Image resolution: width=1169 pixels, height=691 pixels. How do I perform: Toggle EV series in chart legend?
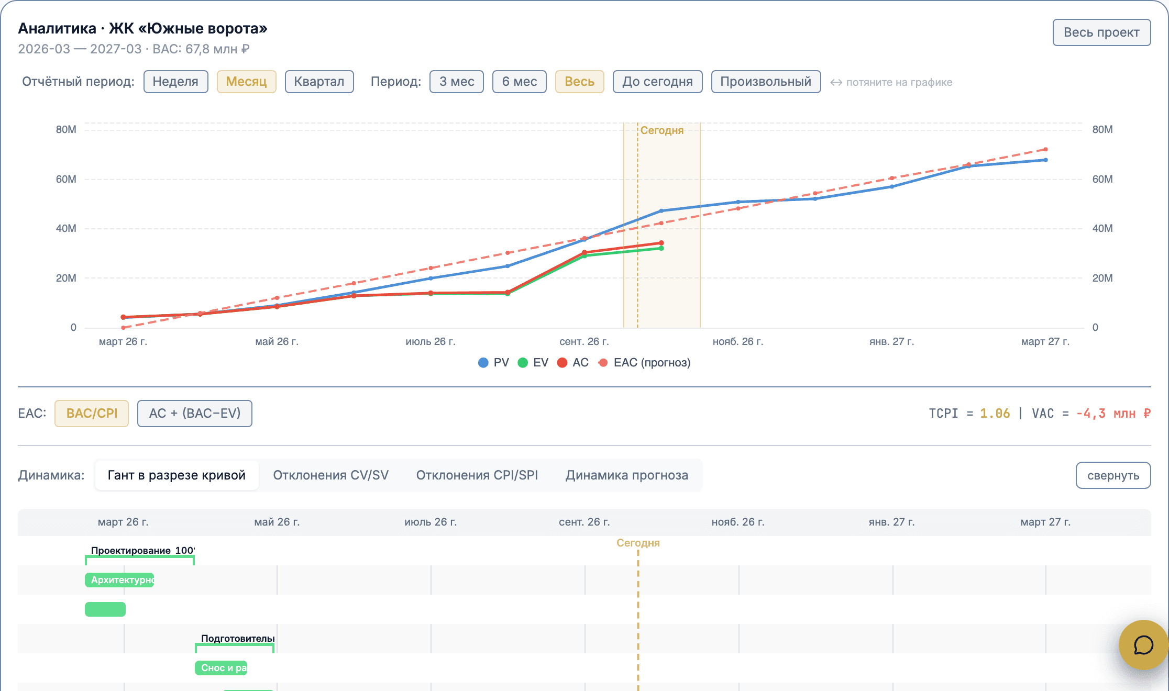tap(533, 362)
